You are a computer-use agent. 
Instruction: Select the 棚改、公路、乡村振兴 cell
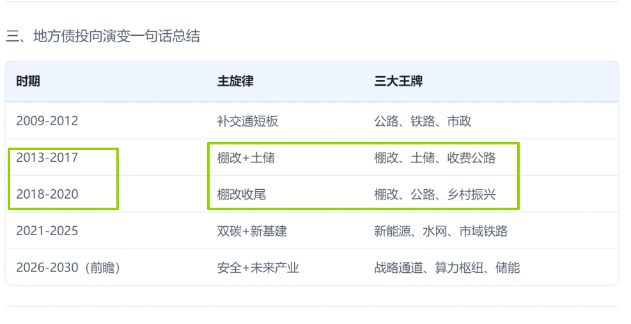[x=435, y=194]
